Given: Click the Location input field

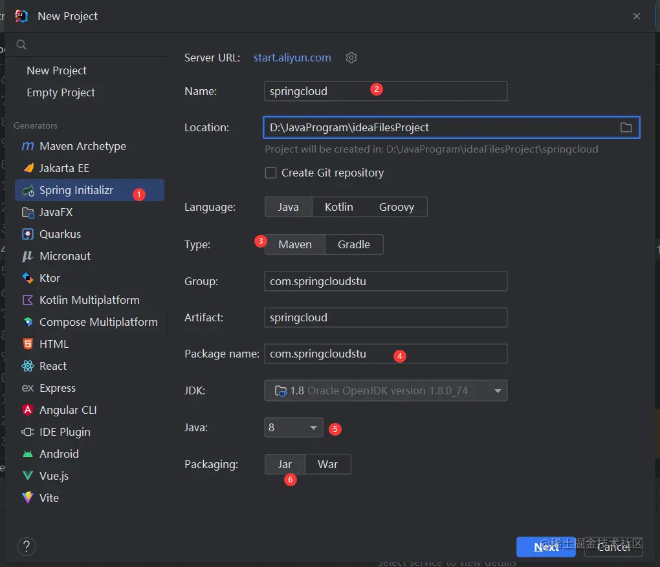Looking at the screenshot, I should point(451,127).
